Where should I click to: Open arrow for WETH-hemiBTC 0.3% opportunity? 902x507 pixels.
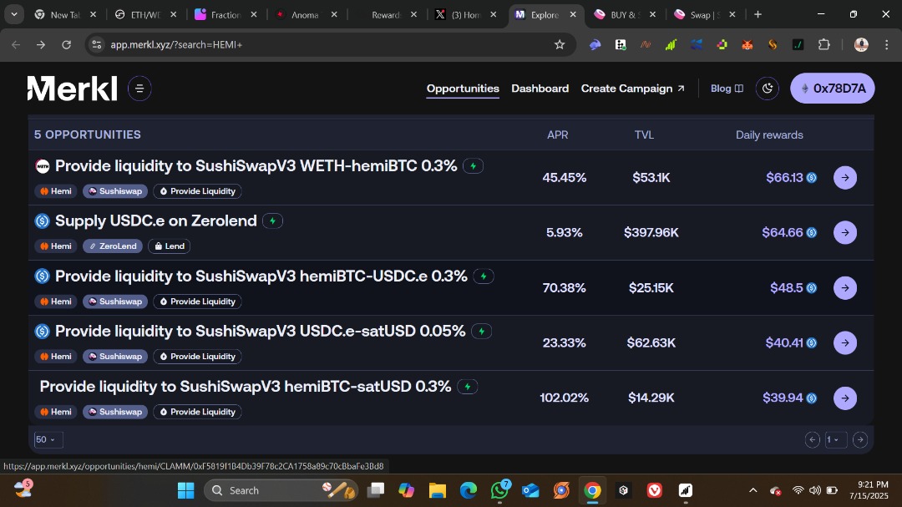(x=845, y=178)
